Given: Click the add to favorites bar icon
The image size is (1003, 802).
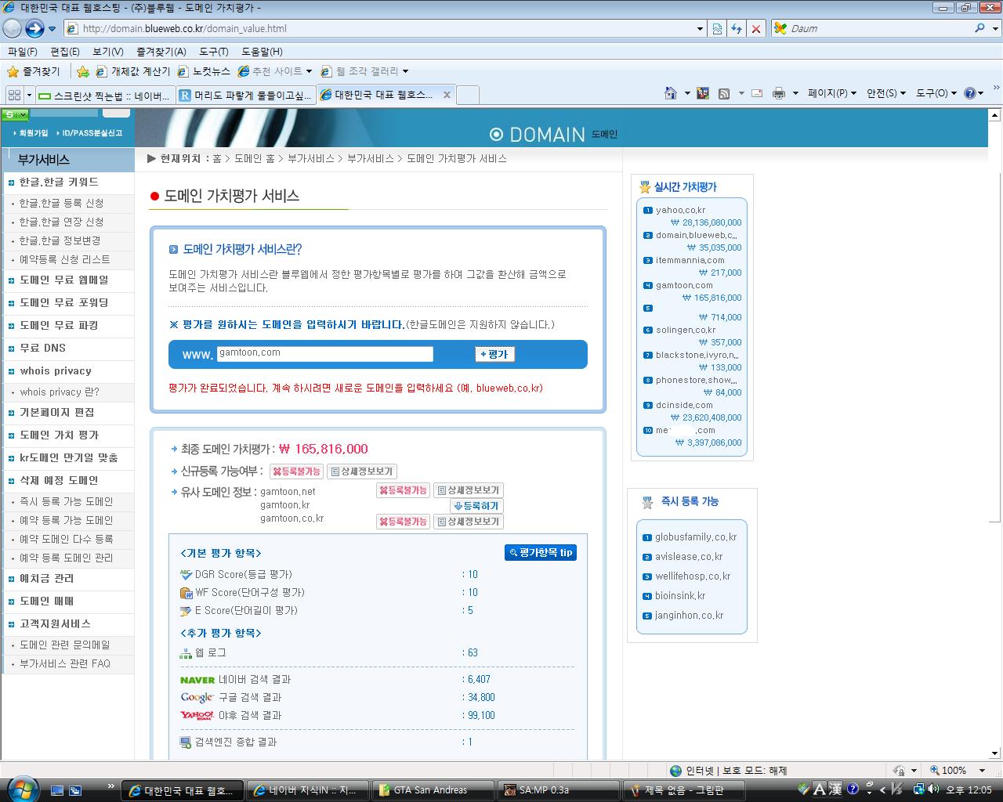Looking at the screenshot, I should pyautogui.click(x=82, y=71).
